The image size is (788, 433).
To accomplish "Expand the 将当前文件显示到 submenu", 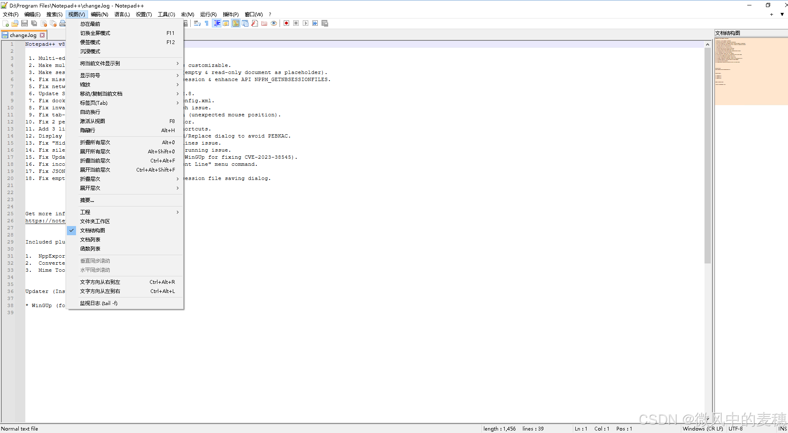I will pyautogui.click(x=125, y=64).
